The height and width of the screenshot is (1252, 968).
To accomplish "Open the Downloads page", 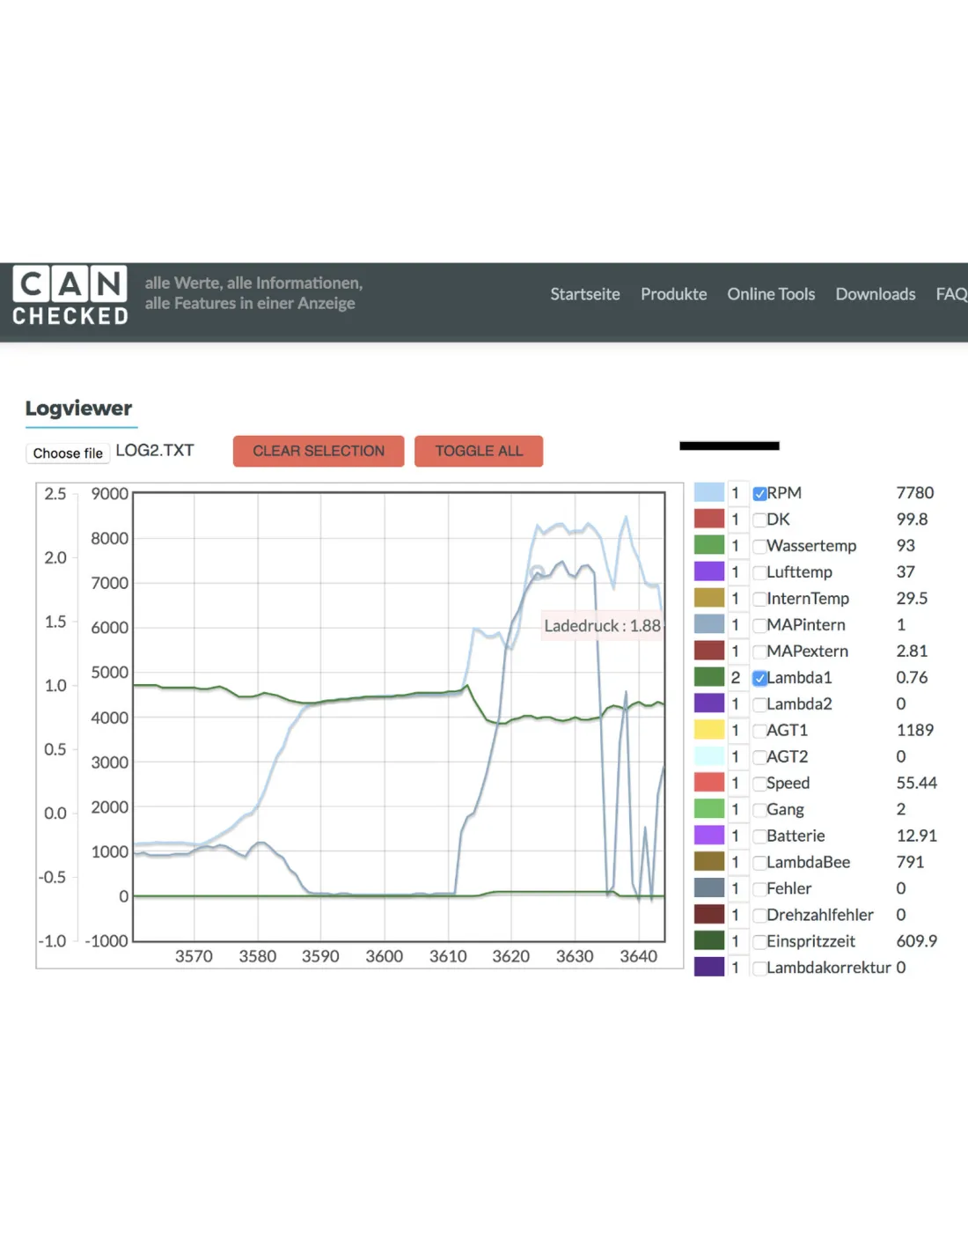I will (x=875, y=294).
